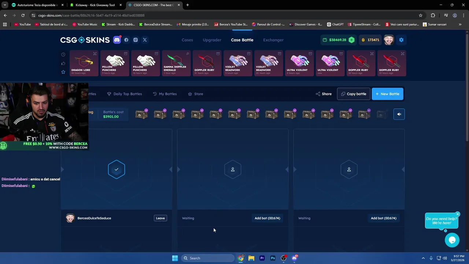The width and height of the screenshot is (469, 264).
Task: Open Adobe Premiere Pro from the taskbar
Action: [x=262, y=258]
